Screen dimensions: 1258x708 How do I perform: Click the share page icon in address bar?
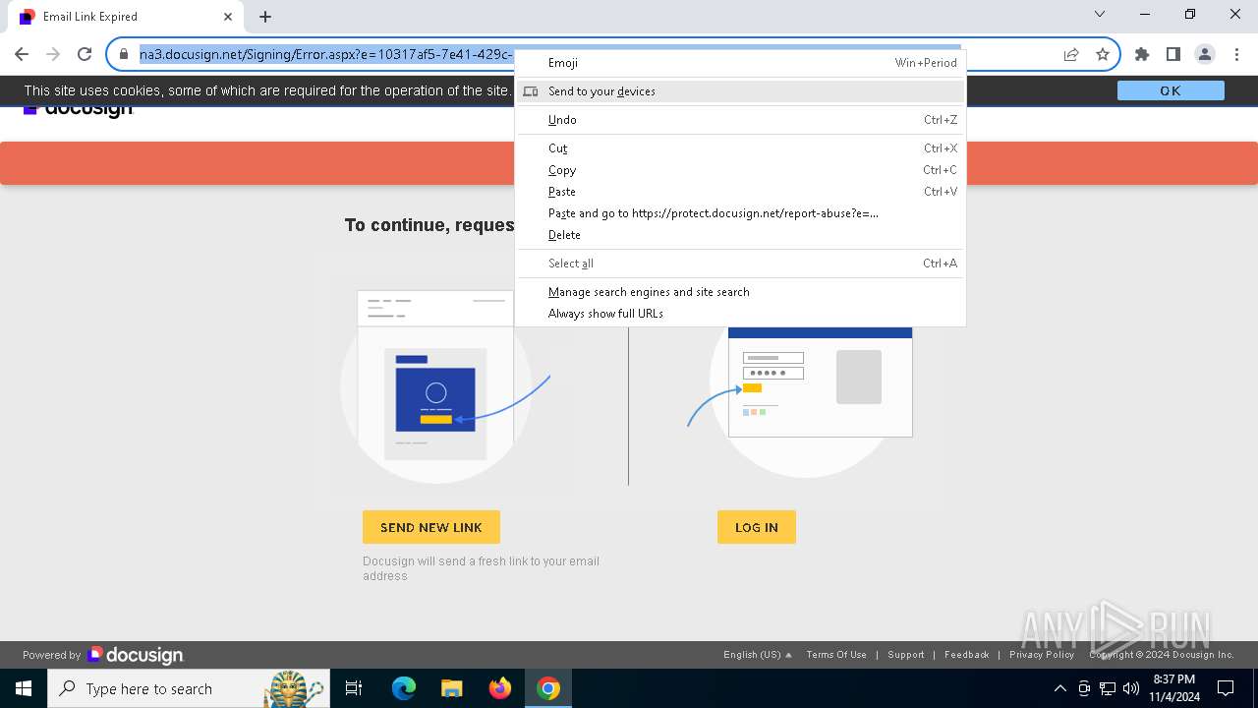(1071, 54)
